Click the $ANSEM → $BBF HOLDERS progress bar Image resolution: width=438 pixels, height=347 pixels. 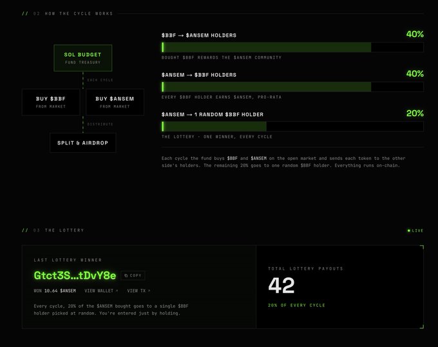point(292,87)
